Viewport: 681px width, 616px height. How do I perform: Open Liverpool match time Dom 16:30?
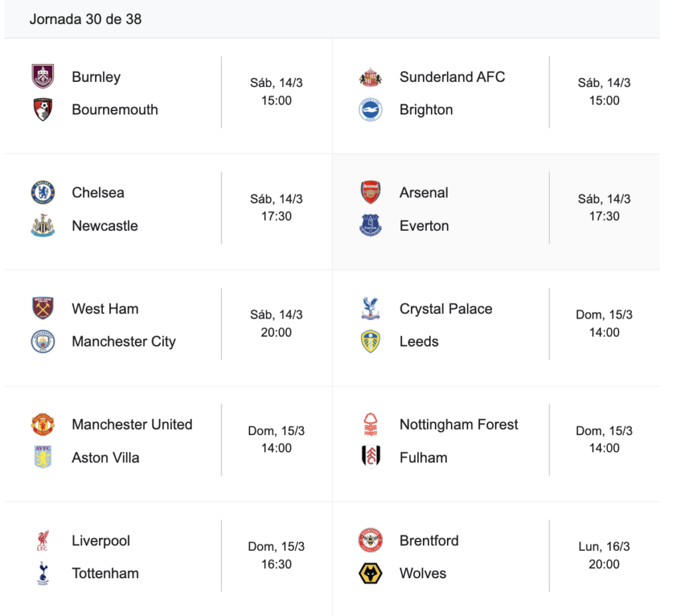pos(276,555)
